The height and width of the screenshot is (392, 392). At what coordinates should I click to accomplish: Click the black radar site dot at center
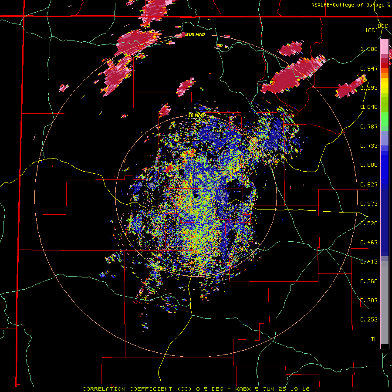[196, 196]
